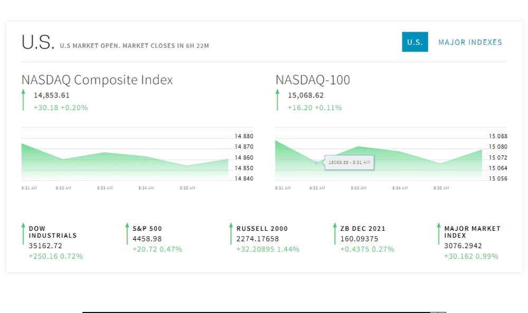The height and width of the screenshot is (313, 528).
Task: Click the 14 850 axis label
Action: (244, 168)
